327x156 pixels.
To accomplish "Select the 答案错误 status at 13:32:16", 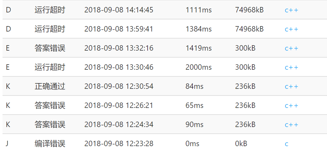I will click(50, 48).
